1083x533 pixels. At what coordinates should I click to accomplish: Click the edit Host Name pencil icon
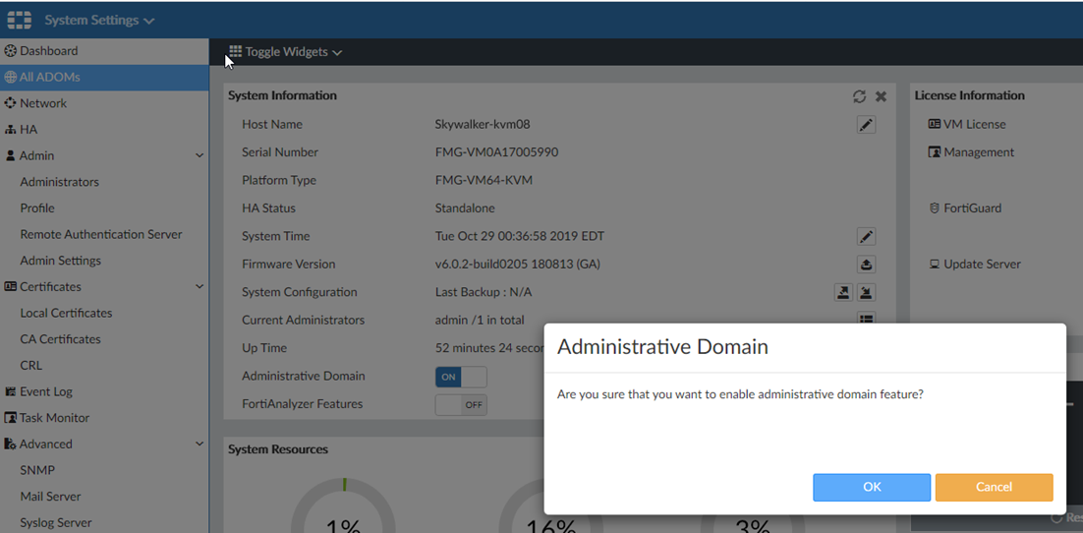point(866,125)
